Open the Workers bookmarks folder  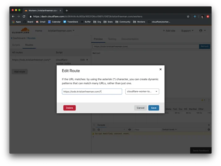coord(139,22)
